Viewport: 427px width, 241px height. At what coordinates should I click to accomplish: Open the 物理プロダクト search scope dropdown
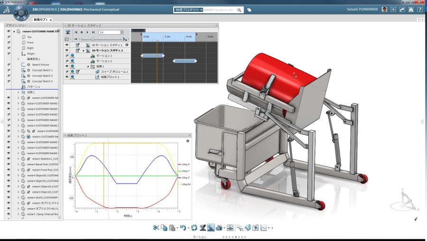pyautogui.click(x=188, y=9)
